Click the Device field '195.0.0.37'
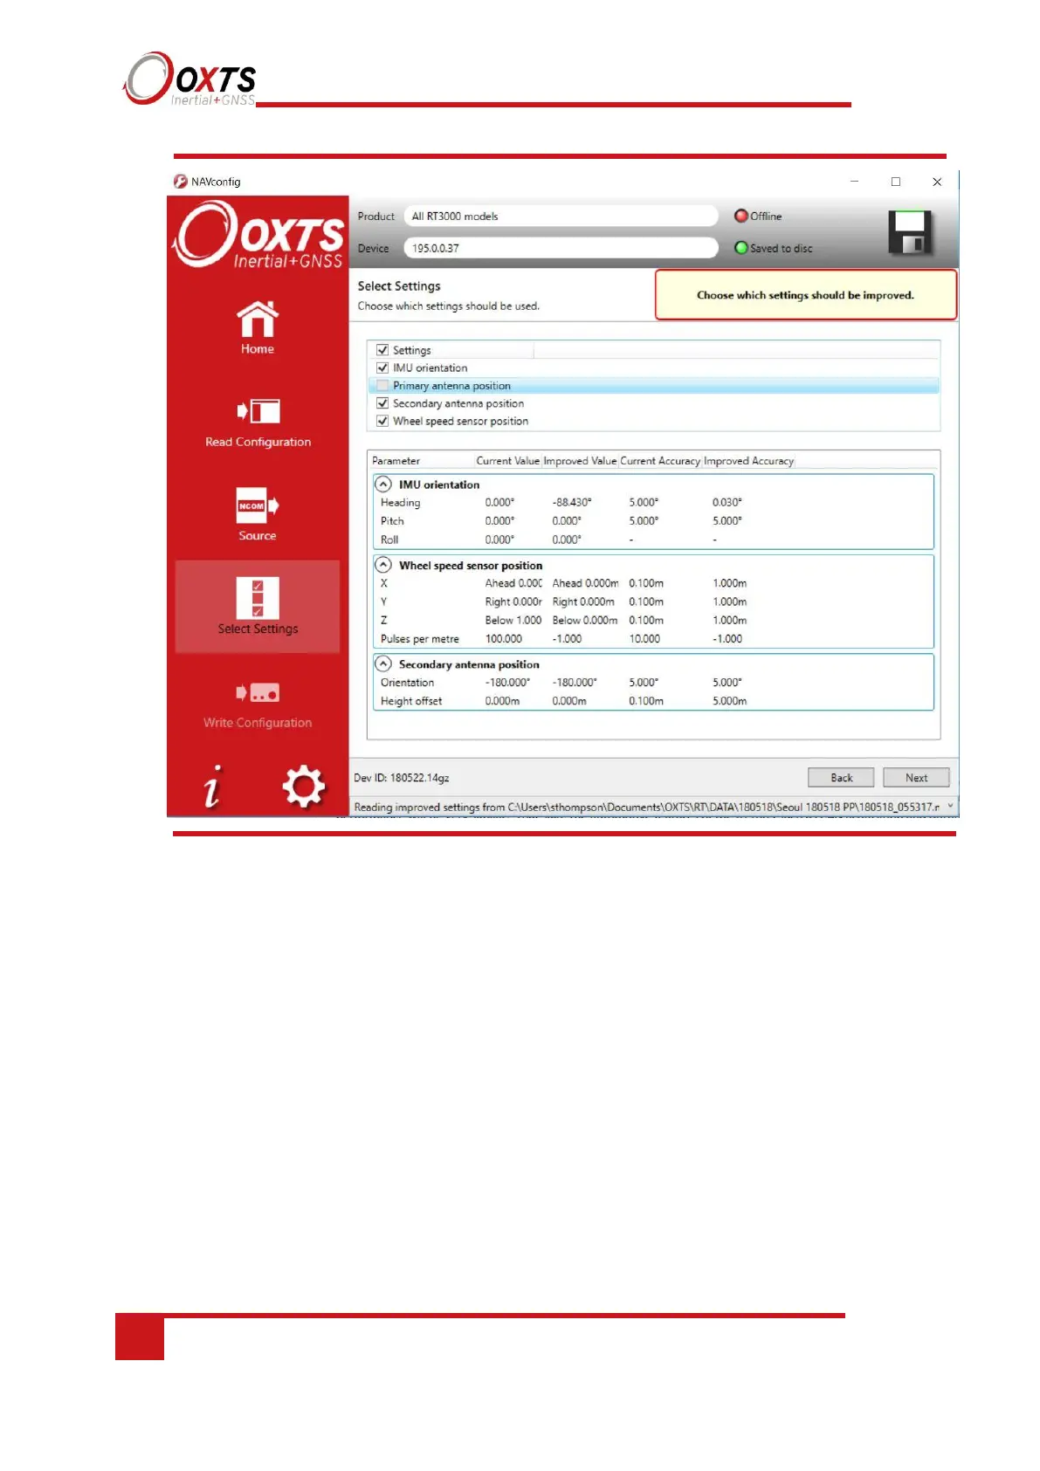The width and height of the screenshot is (1040, 1471). 561,248
